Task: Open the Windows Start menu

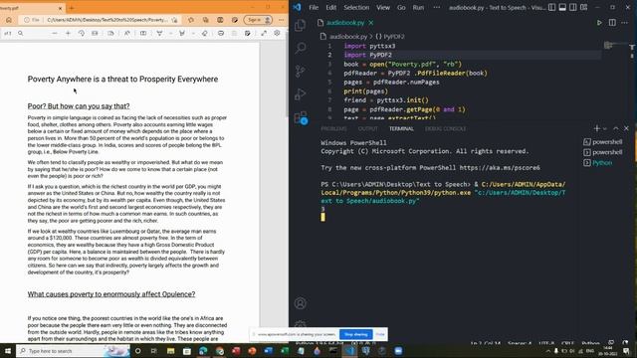Action: pos(7,351)
